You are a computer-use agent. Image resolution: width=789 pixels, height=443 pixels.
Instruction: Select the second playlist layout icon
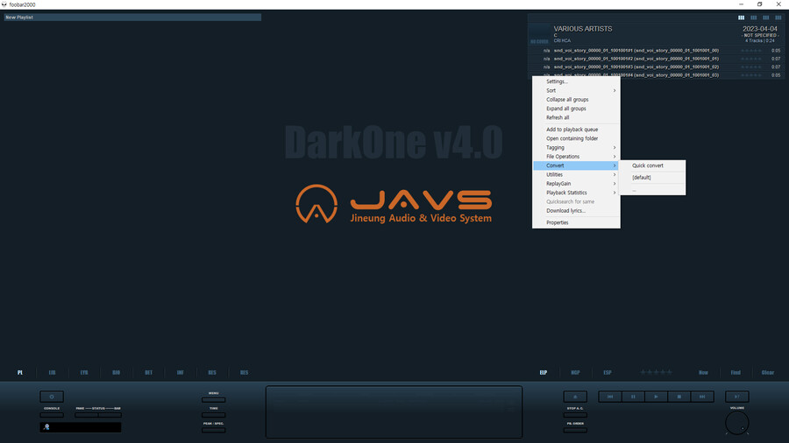(x=753, y=18)
